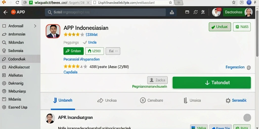Image resolution: width=259 pixels, height=129 pixels.
Task: Click the browser reload button
Action: click(x=17, y=3)
